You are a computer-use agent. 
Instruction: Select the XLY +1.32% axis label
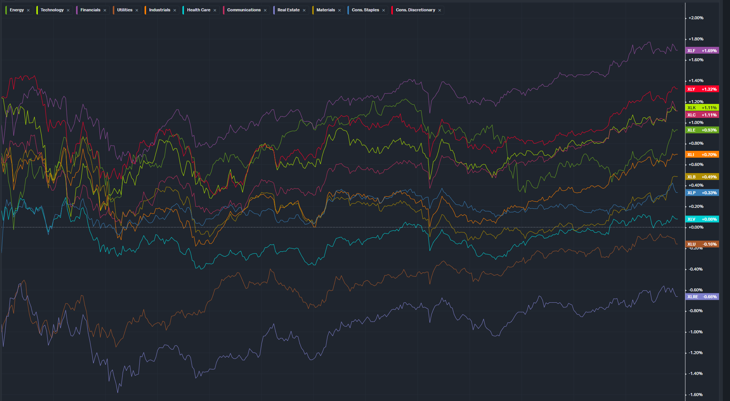pyautogui.click(x=702, y=89)
